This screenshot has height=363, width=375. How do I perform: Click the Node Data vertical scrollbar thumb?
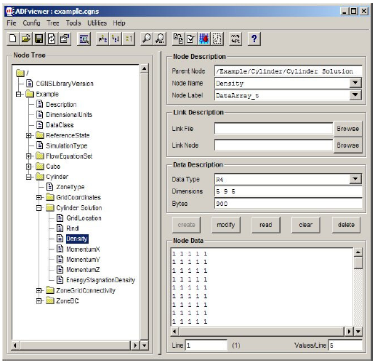tap(358, 263)
